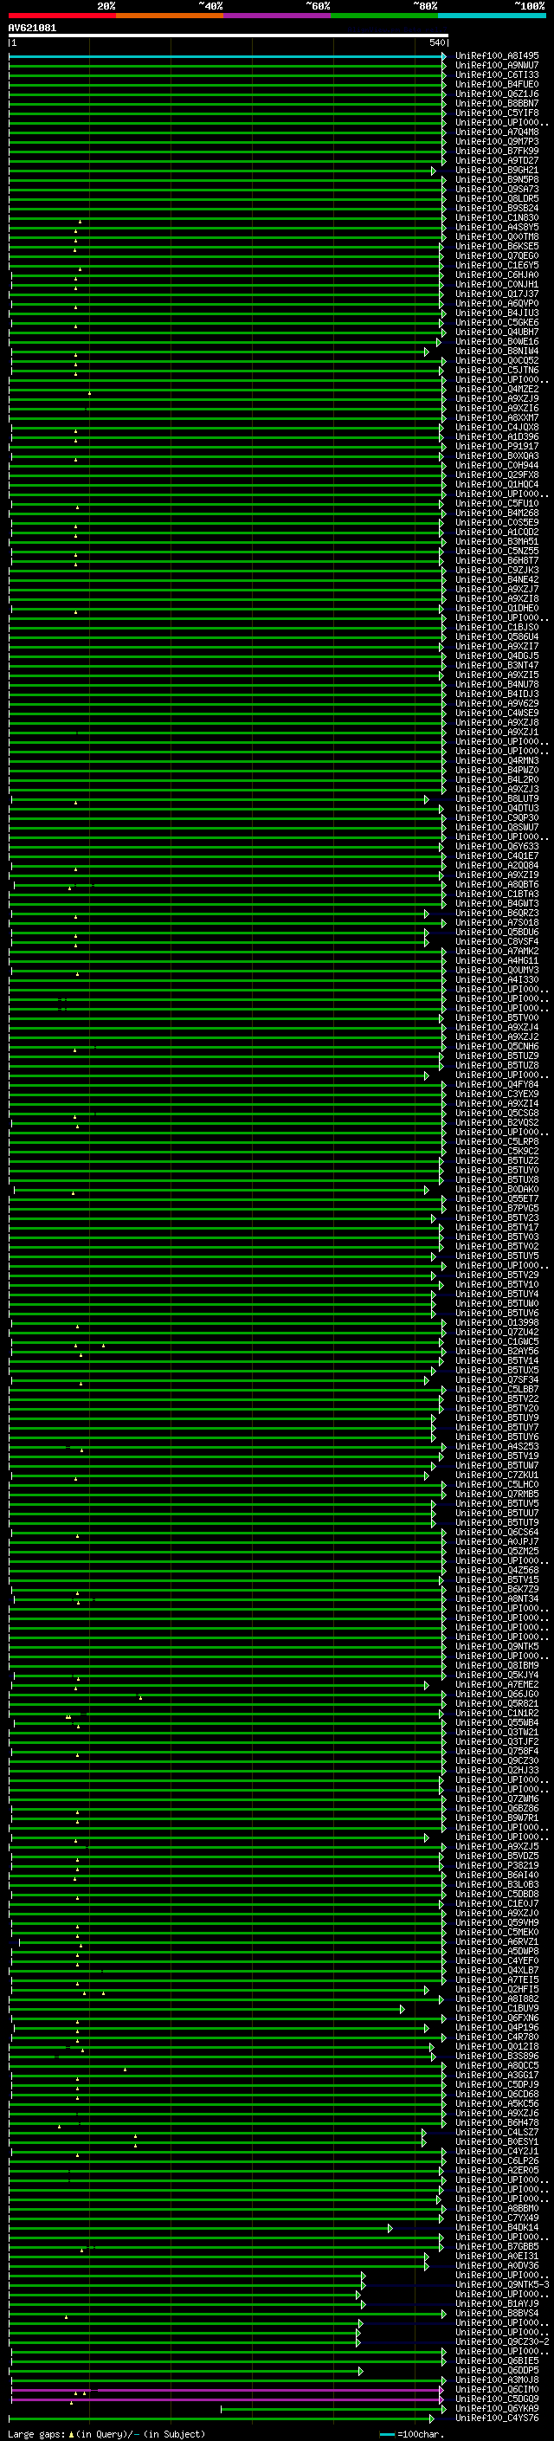Image resolution: width=554 pixels, height=2441 pixels.
Task: Click the white query scale bar
Action: (229, 35)
